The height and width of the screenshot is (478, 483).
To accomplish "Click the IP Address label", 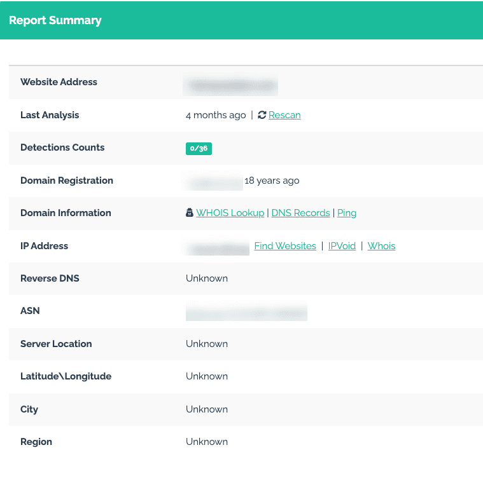I will click(x=44, y=246).
